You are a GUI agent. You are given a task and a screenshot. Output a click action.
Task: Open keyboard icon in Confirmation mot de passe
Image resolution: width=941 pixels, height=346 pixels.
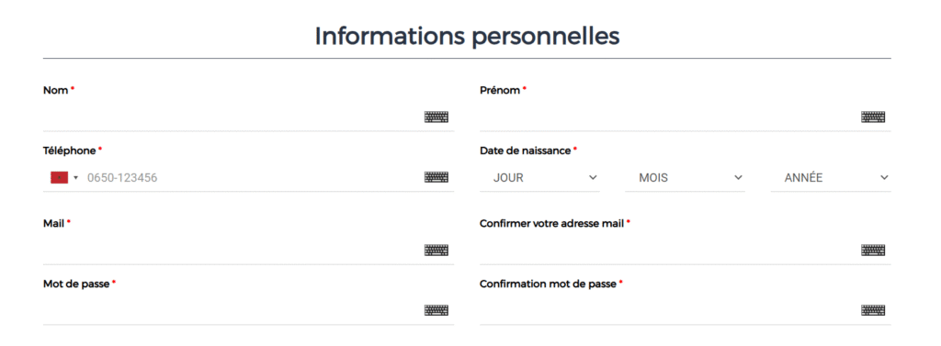point(873,310)
